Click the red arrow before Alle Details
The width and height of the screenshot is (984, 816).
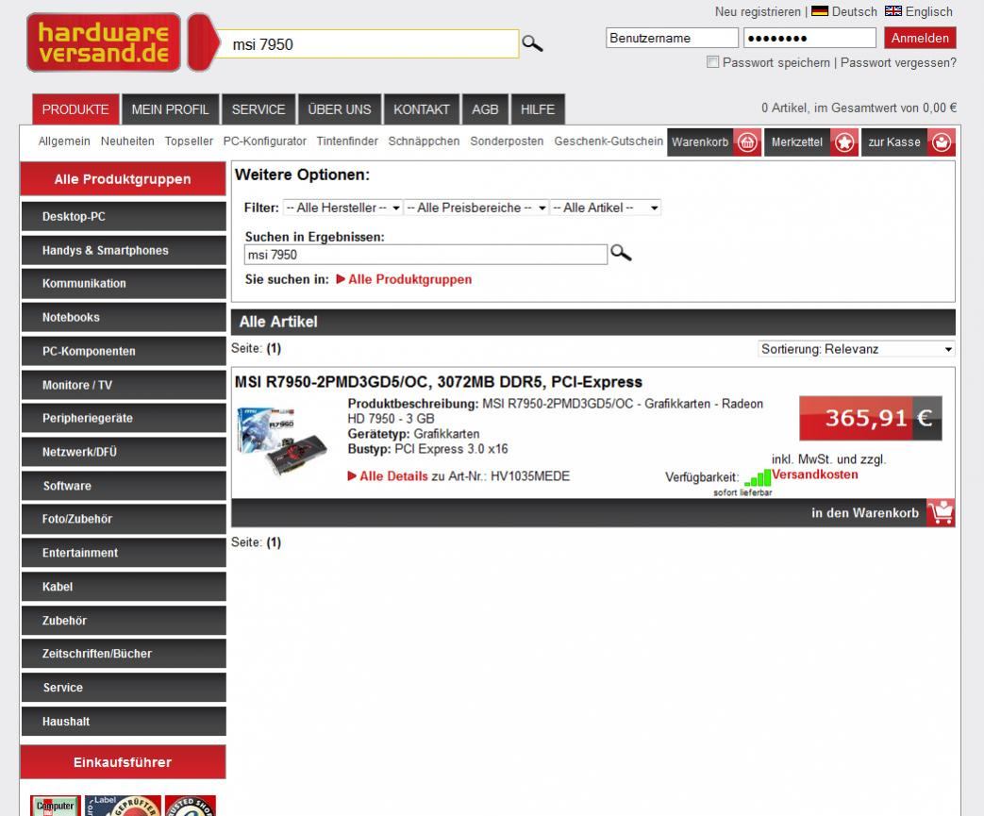point(352,476)
